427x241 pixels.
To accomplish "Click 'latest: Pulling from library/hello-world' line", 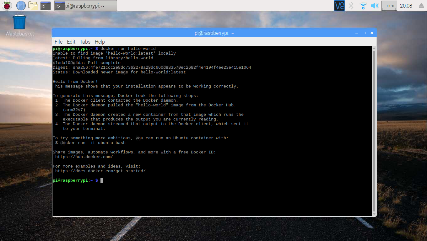I will 103,58.
